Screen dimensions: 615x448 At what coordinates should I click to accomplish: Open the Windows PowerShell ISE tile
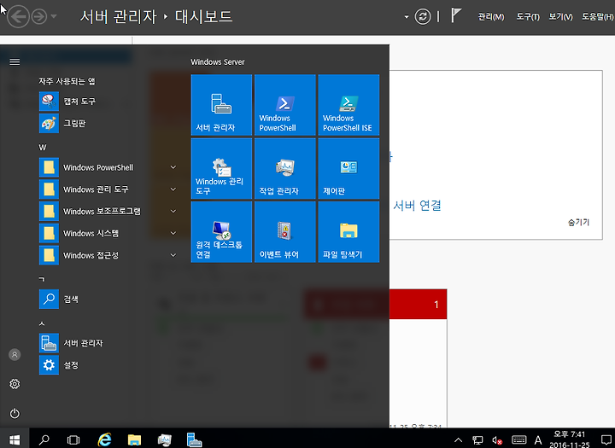[348, 105]
